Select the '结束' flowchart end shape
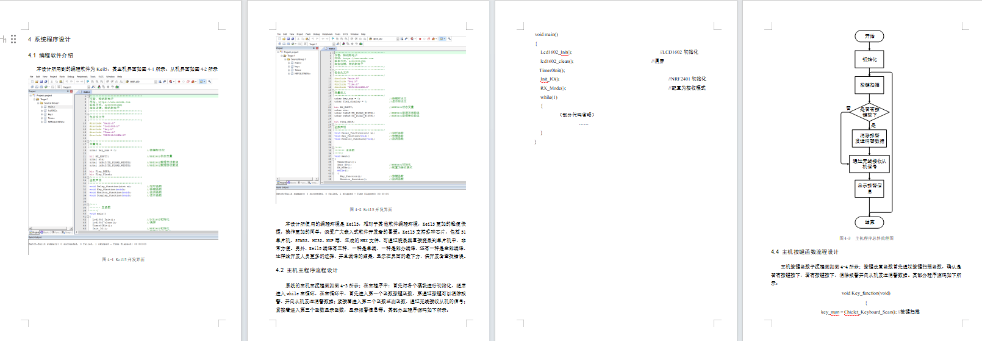This screenshot has height=341, width=982. pos(869,222)
